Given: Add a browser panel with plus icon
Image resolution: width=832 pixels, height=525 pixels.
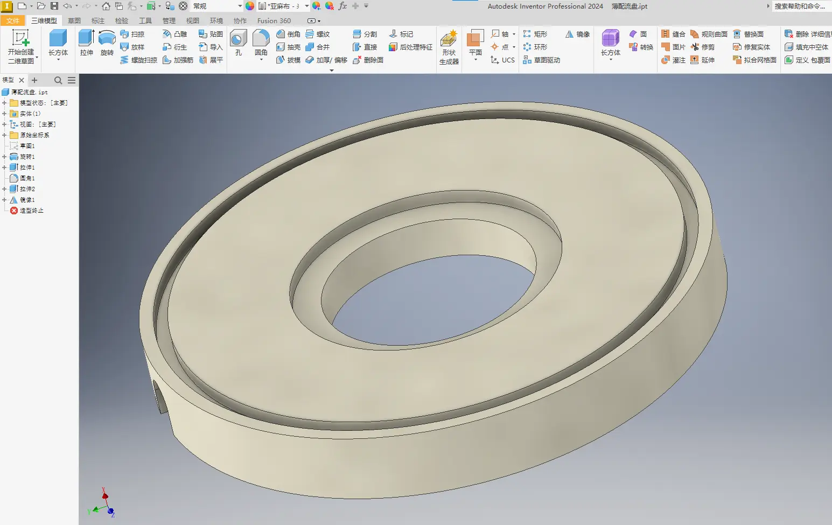Looking at the screenshot, I should [34, 80].
